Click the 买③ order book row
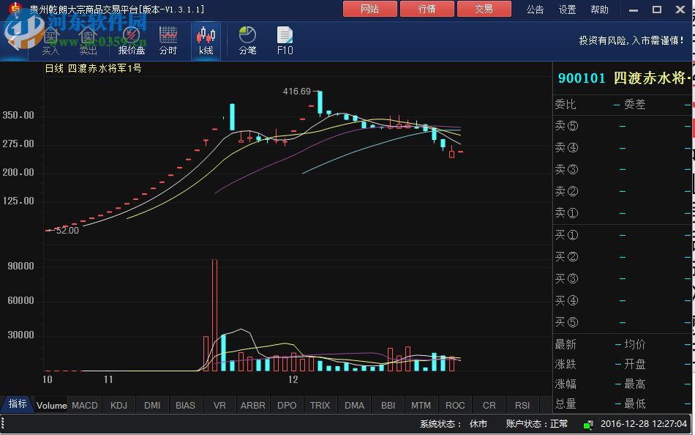This screenshot has width=695, height=435. click(623, 279)
